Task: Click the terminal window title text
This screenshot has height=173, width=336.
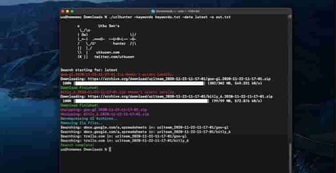Action: [x=178, y=12]
